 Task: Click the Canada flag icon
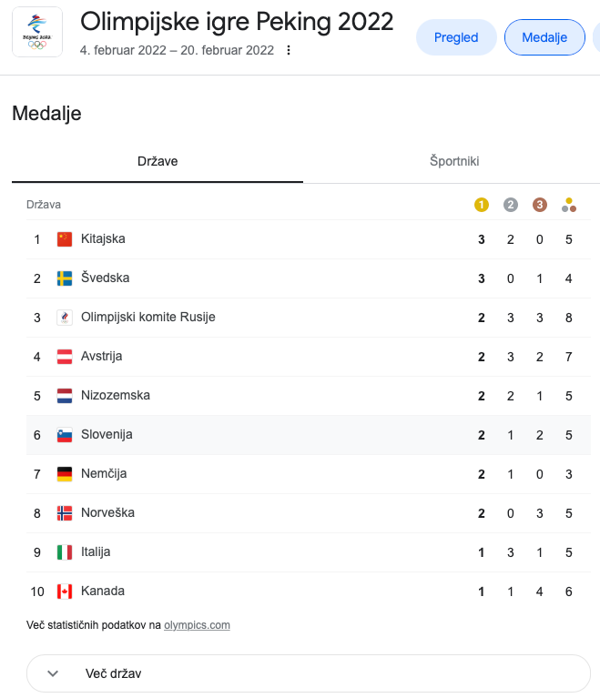[65, 592]
